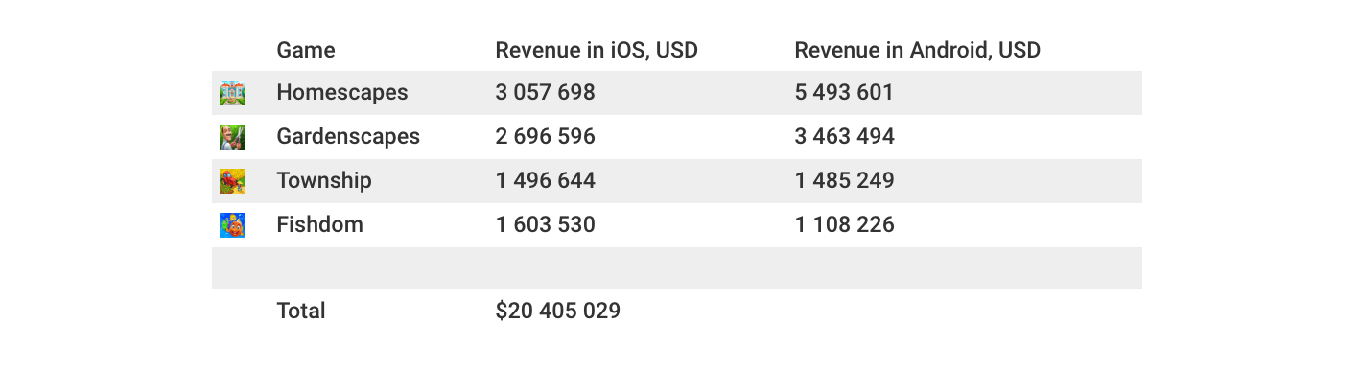Select Township Android revenue 1 485 249
Image resolution: width=1359 pixels, height=370 pixels.
845,181
